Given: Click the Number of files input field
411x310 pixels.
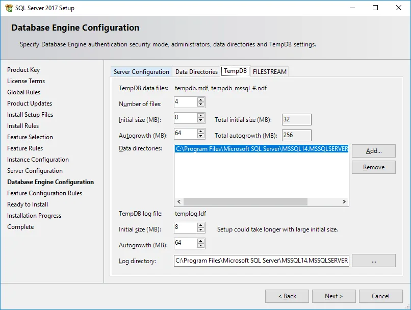Looking at the screenshot, I should click(186, 102).
